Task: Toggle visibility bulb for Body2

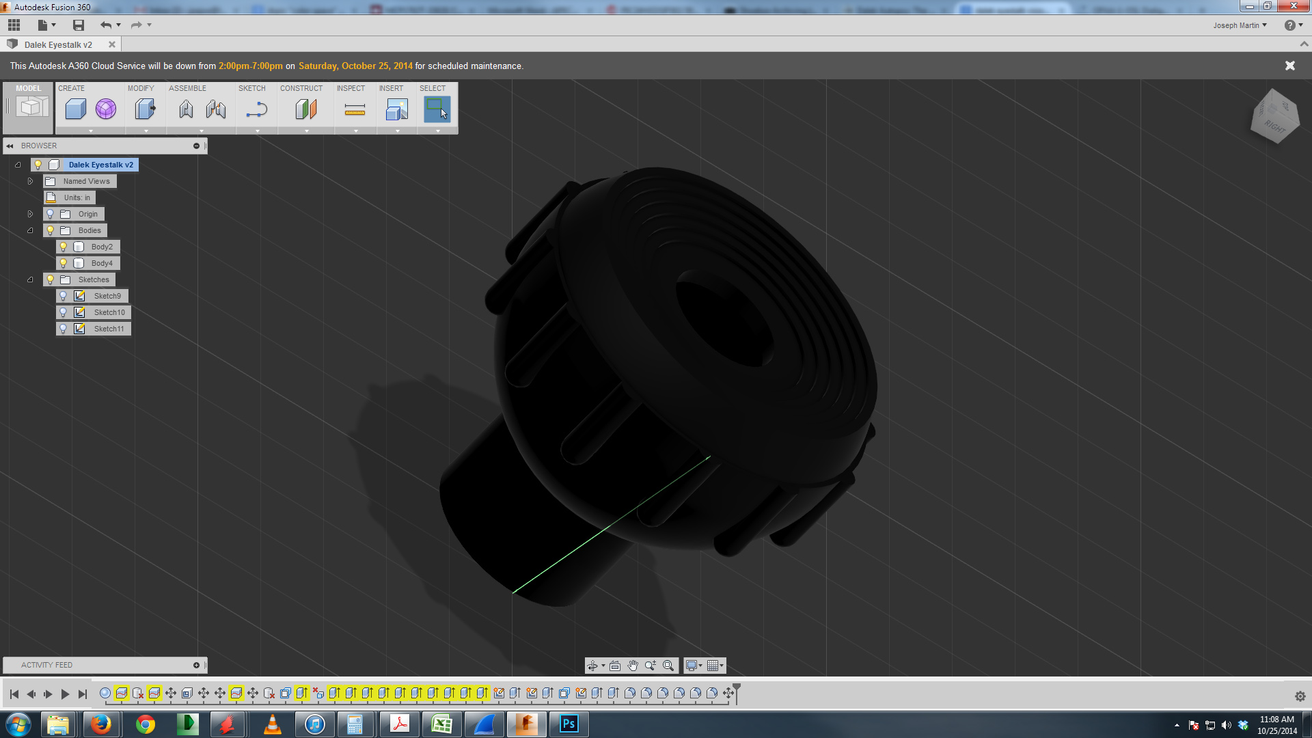Action: click(x=64, y=247)
